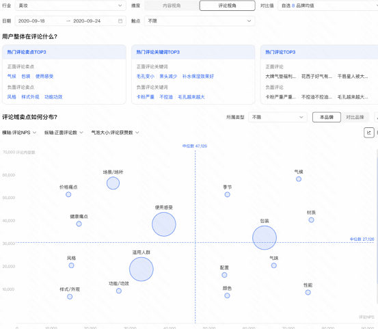Click positive selling point 包装 link
The image size is (378, 329).
tap(26, 76)
